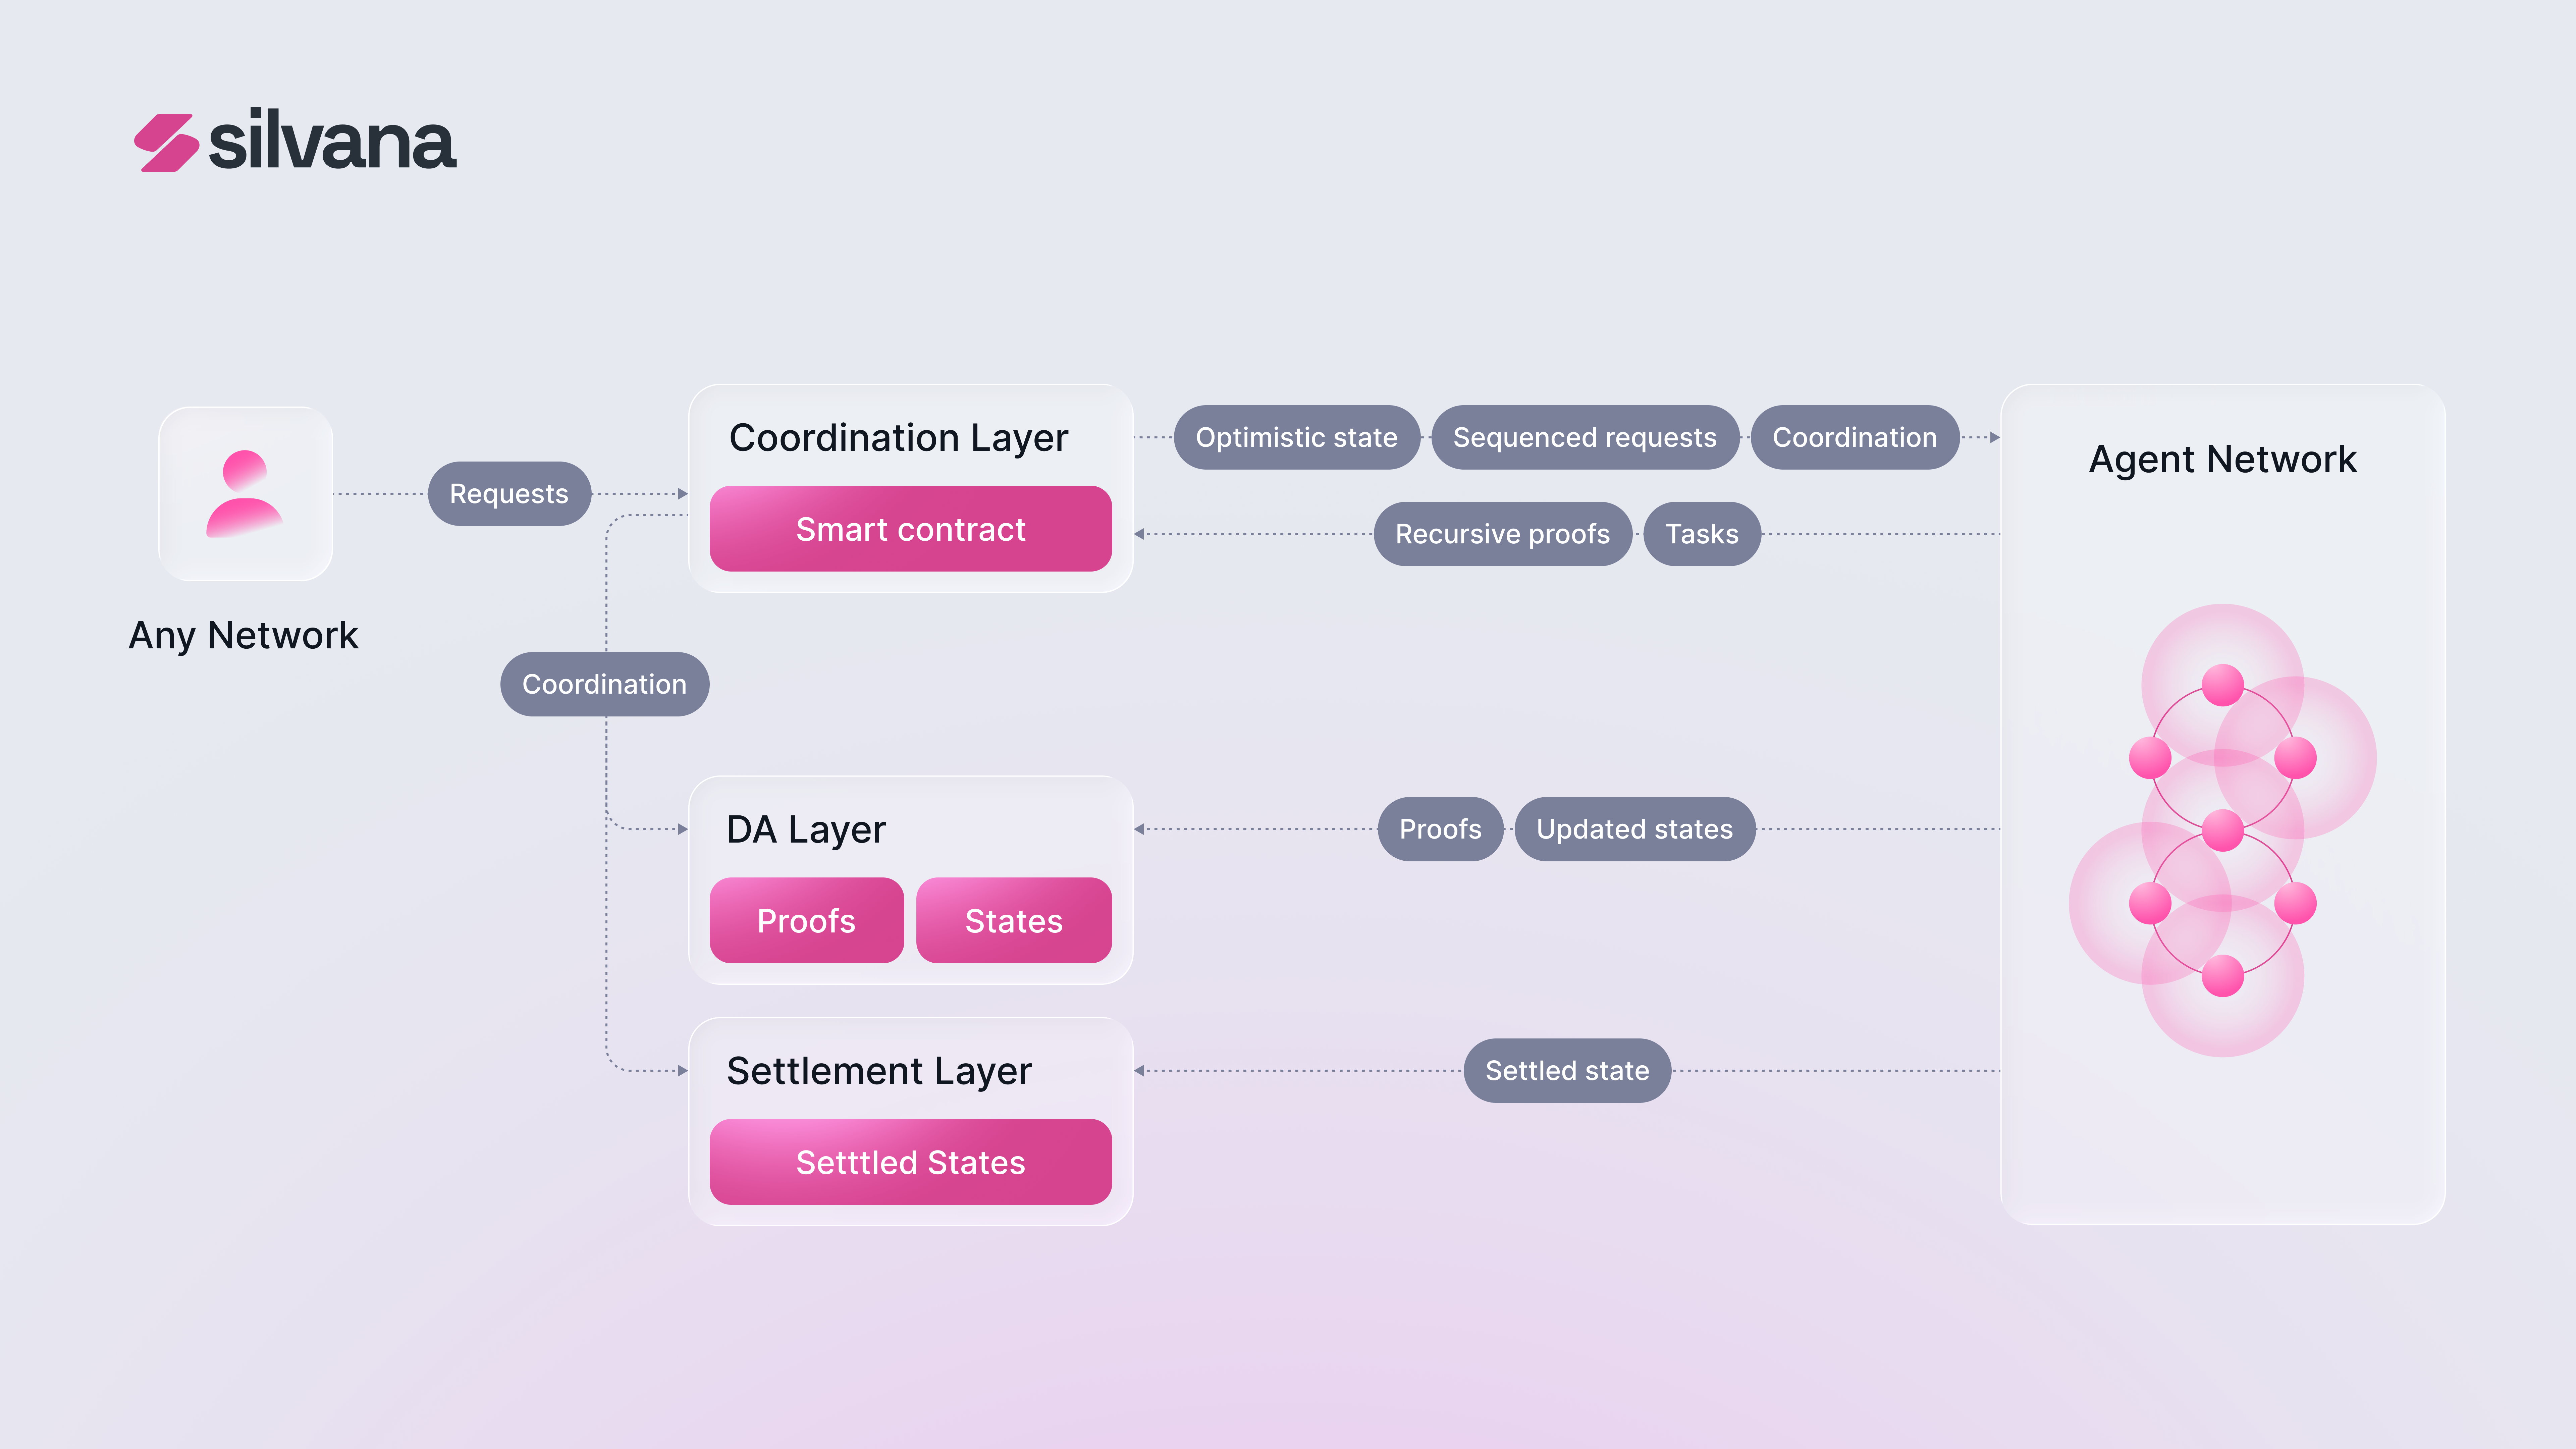Select the Sequenced requests pill
The height and width of the screenshot is (1449, 2576).
pyautogui.click(x=1584, y=437)
